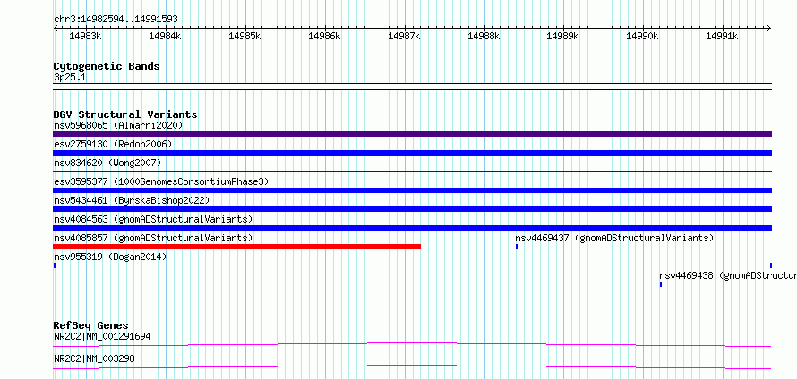Open esv3595377 (1000GenomesConsortiumPhase3) label

161,181
